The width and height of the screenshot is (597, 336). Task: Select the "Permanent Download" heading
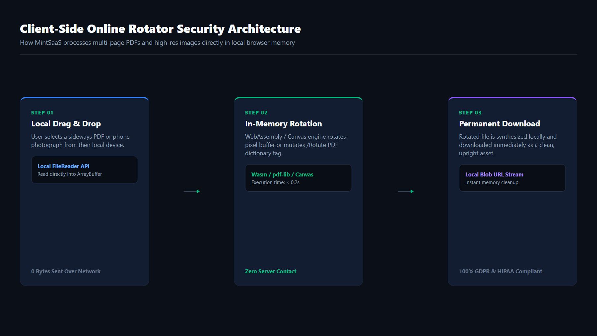[x=499, y=124]
